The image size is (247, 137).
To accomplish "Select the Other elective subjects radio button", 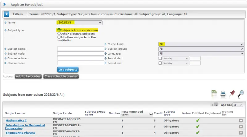I will pyautogui.click(x=59, y=34).
